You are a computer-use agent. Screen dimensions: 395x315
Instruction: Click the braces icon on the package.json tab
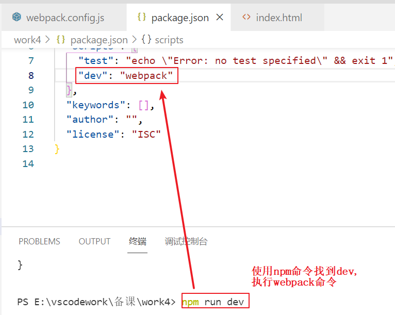point(142,17)
